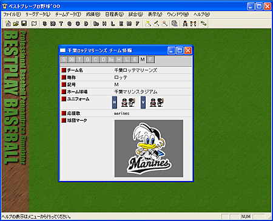Switch to E tab in team info window

(x=135, y=59)
